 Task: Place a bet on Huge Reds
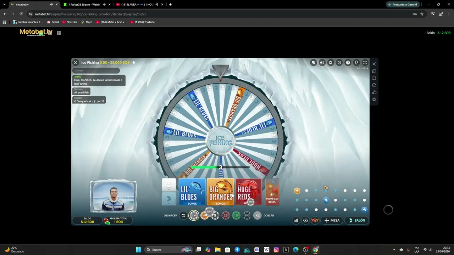pos(249,192)
